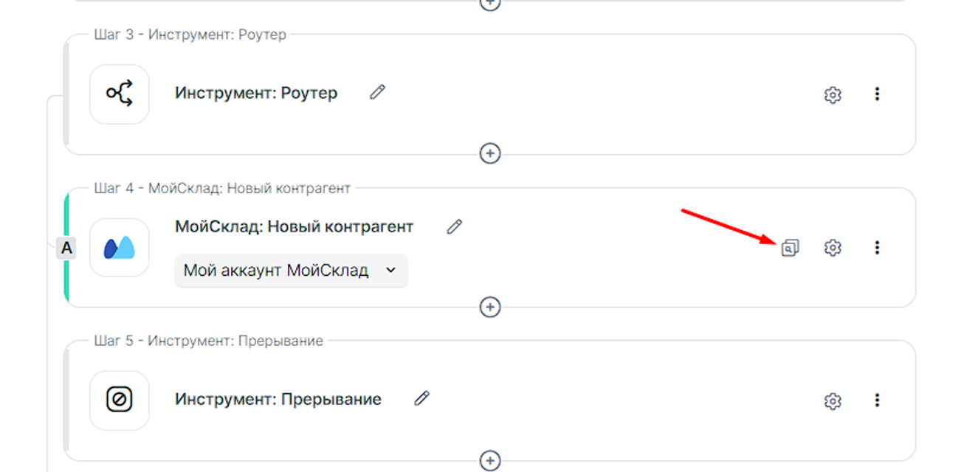
Task: Add step below Прерывание step
Action: (490, 460)
